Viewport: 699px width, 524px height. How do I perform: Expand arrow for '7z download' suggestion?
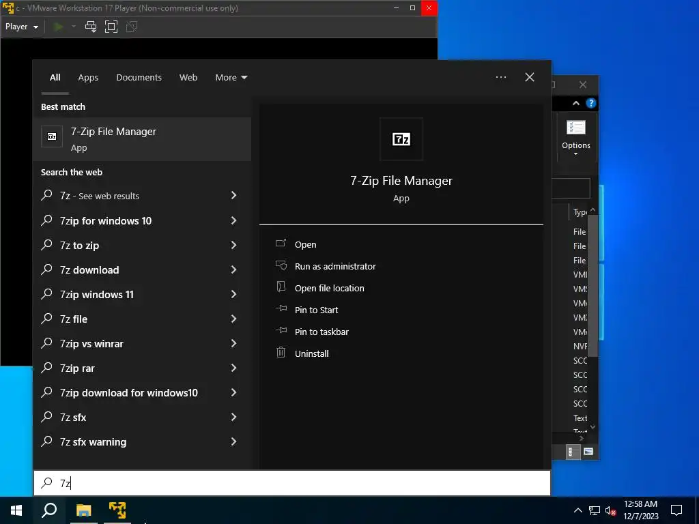click(x=233, y=270)
